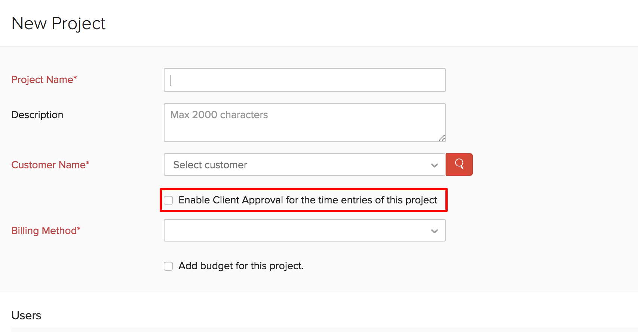Screen dimensions: 638x332
Task: Select the empty Billing Method field
Action: (304, 231)
